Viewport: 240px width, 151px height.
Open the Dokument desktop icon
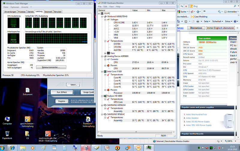[28, 91]
